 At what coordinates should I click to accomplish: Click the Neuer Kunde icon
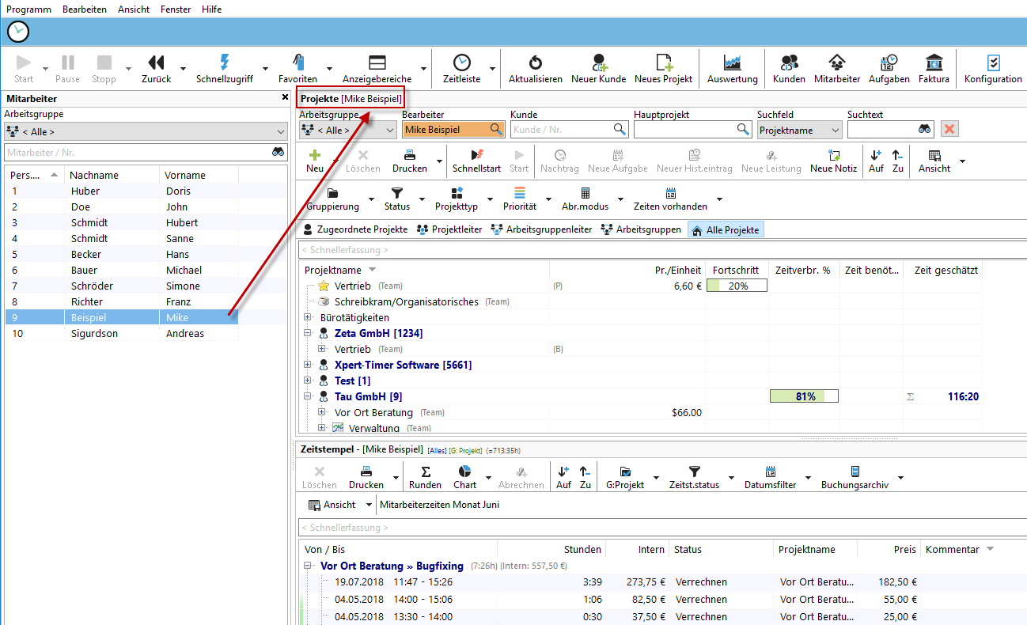point(599,63)
